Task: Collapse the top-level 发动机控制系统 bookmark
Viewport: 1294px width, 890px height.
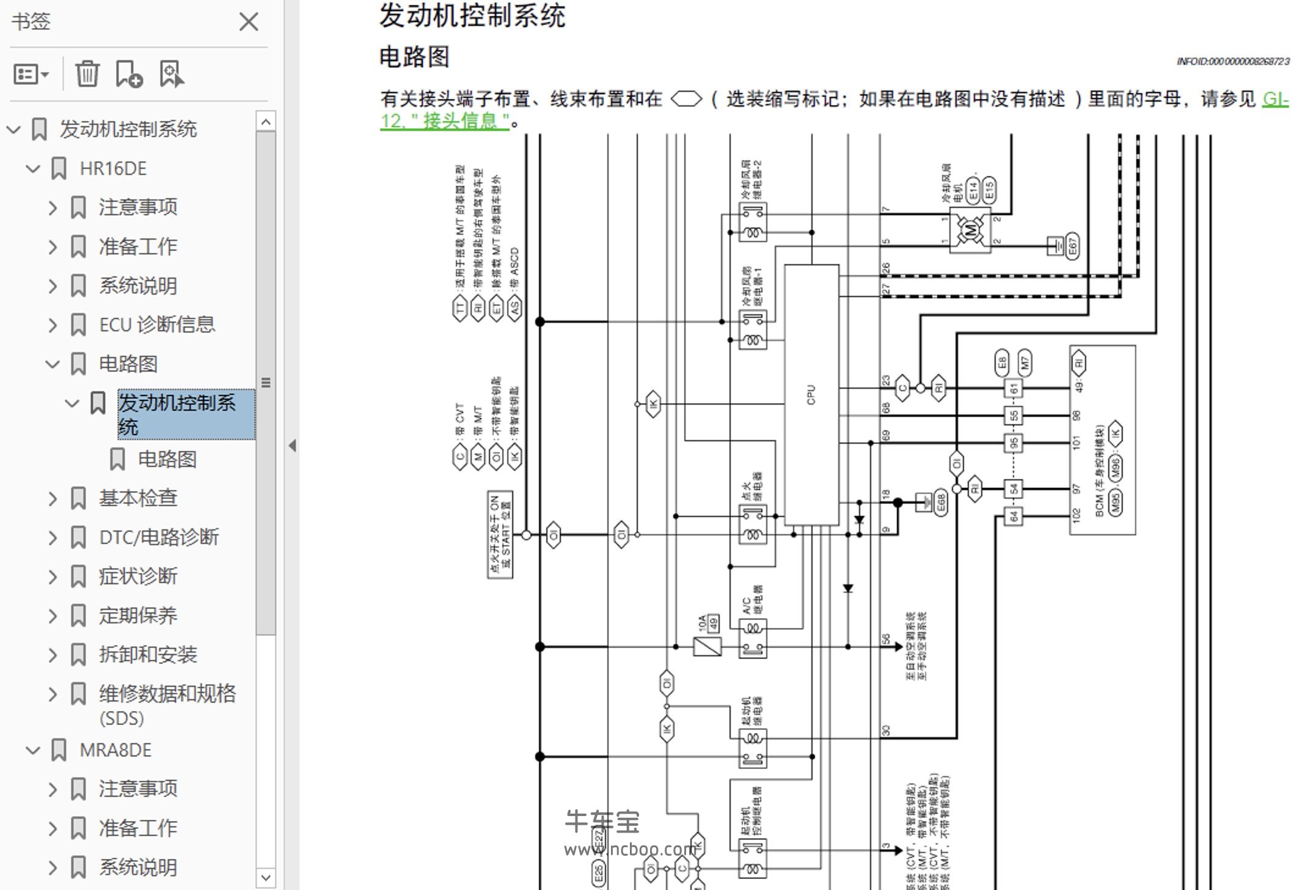Action: coord(13,129)
